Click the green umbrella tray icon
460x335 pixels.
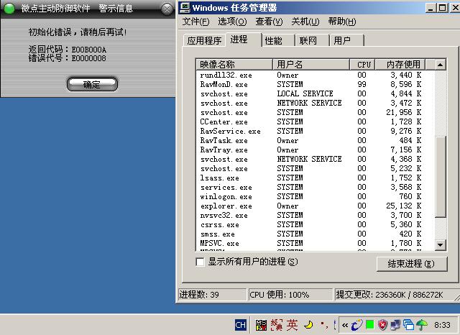[422, 324]
